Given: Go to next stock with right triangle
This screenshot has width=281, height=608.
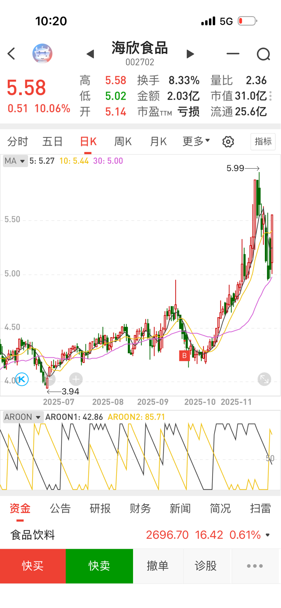Looking at the screenshot, I should 190,54.
